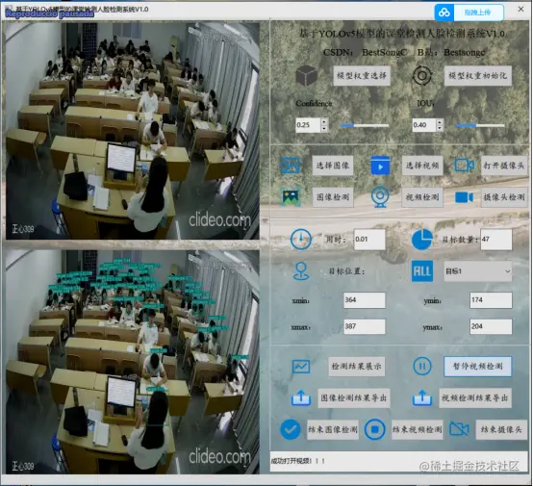Click the solid blue camera icon beside 摄像头检测
533x486 pixels.
(x=464, y=197)
